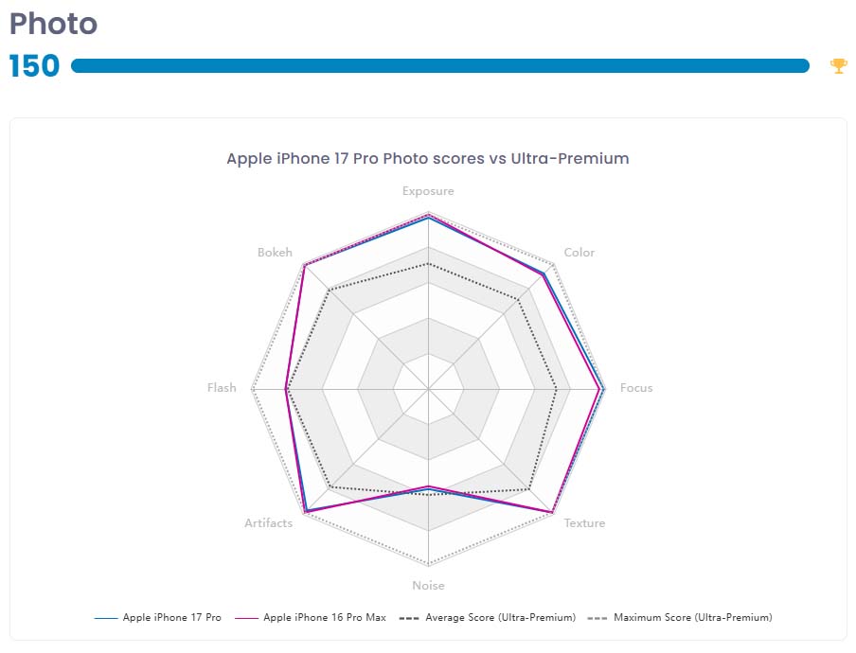
Task: Select the Bokeh axis label
Action: [x=275, y=253]
